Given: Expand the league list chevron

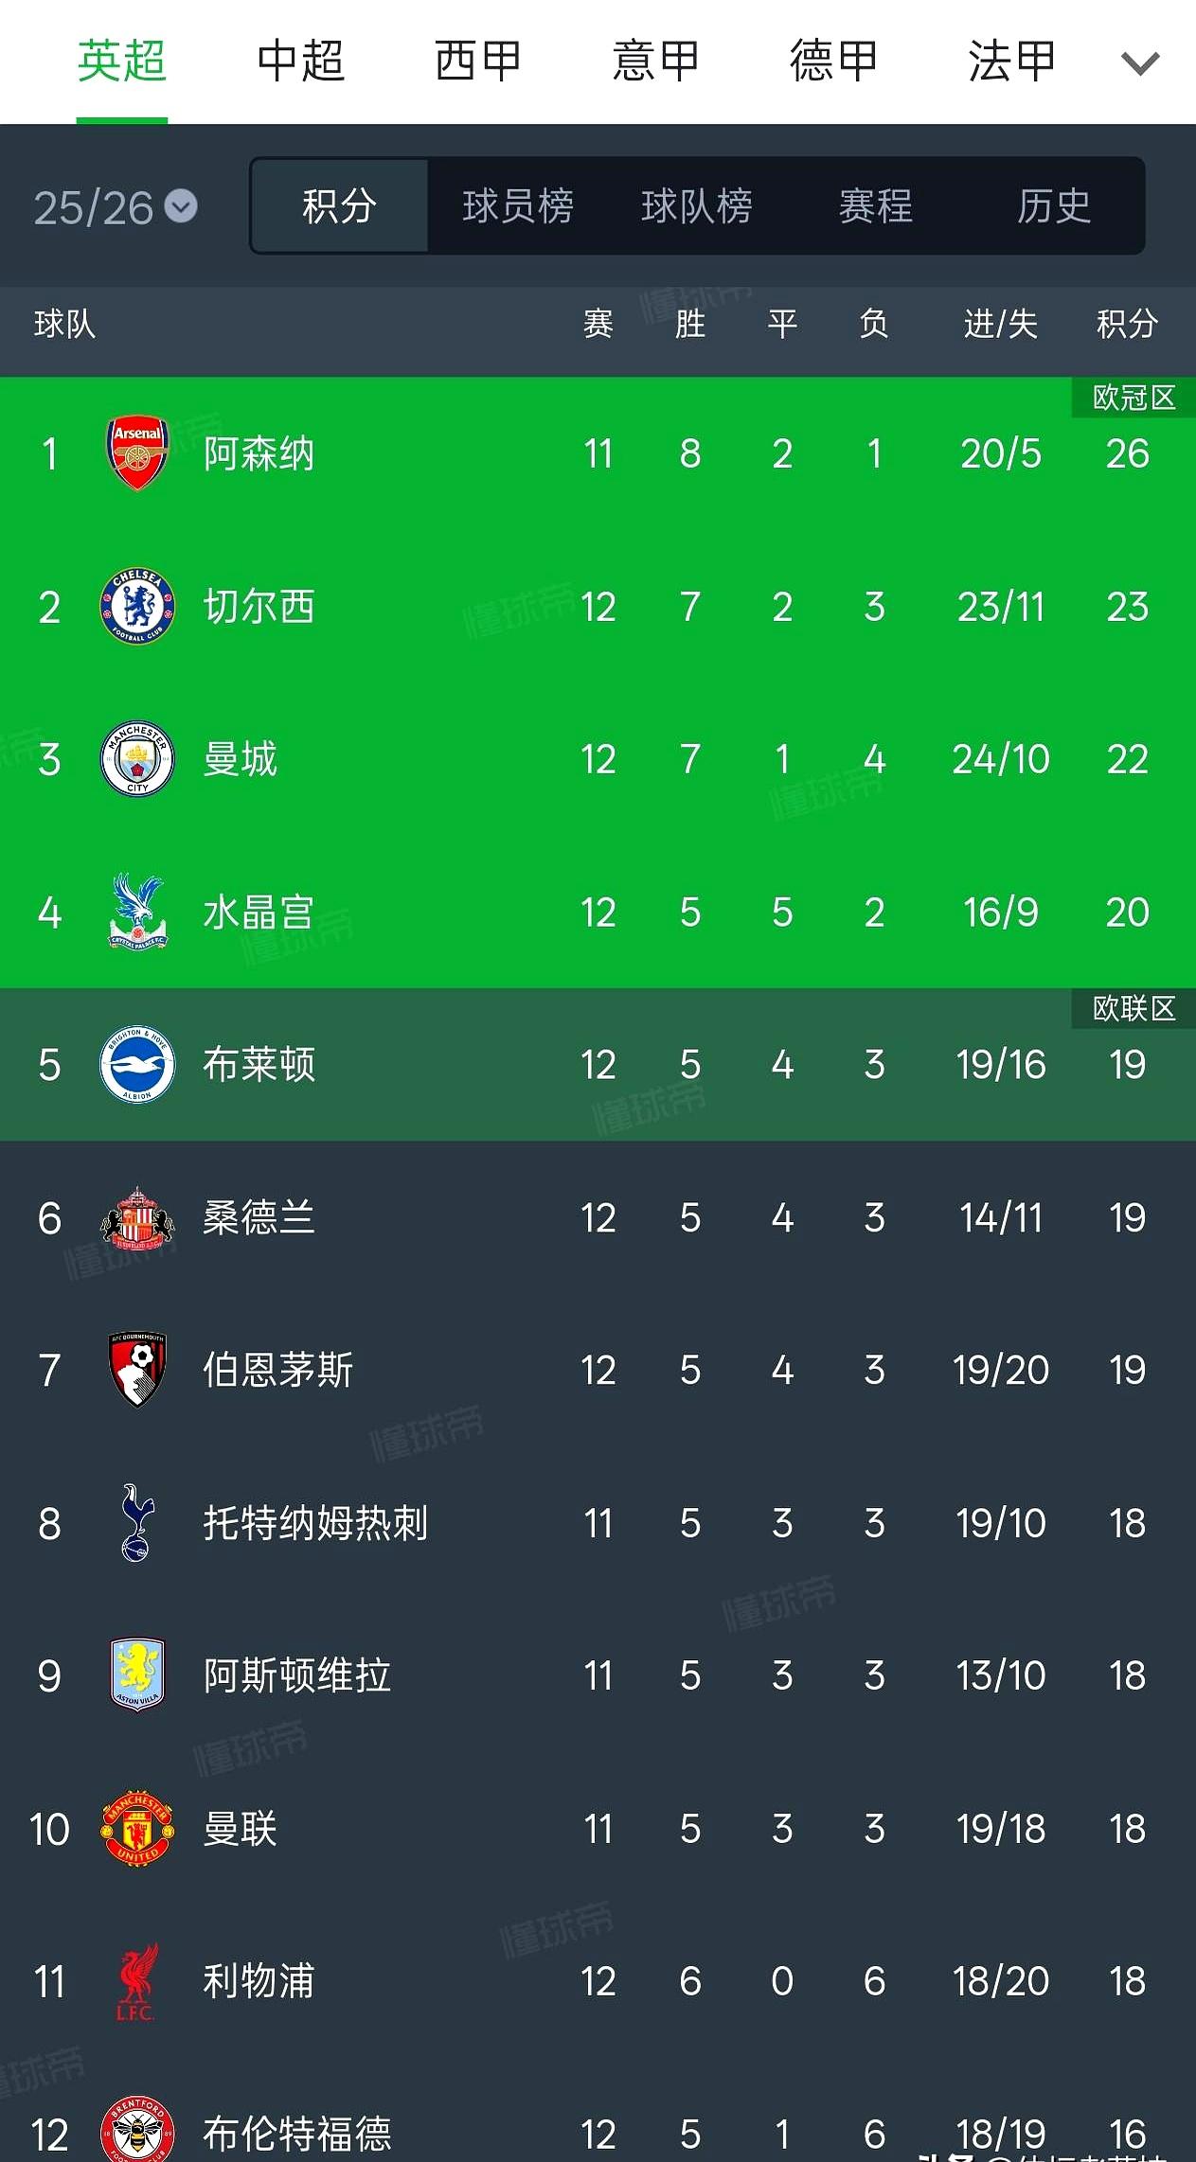Looking at the screenshot, I should click(1139, 63).
